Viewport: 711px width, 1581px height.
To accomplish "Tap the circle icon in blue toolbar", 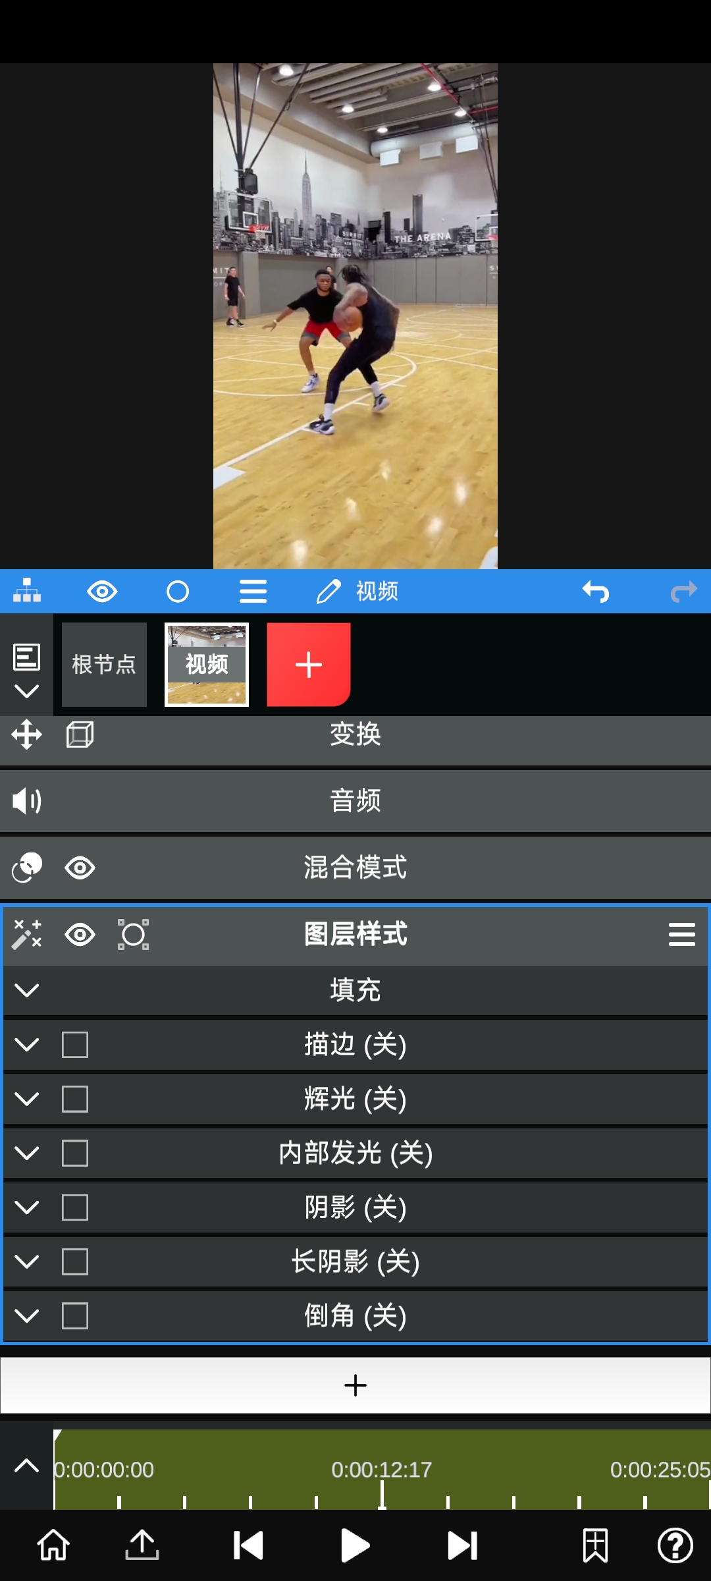I will [x=178, y=591].
